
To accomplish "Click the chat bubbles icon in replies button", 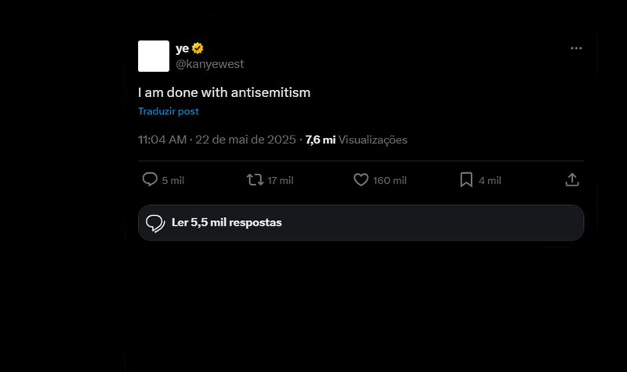I will pyautogui.click(x=155, y=222).
